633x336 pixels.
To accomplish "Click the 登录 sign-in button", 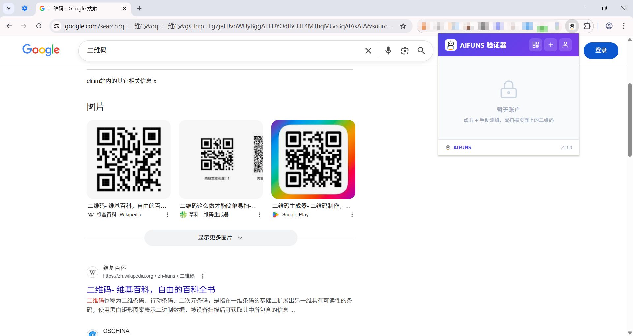I will 601,50.
